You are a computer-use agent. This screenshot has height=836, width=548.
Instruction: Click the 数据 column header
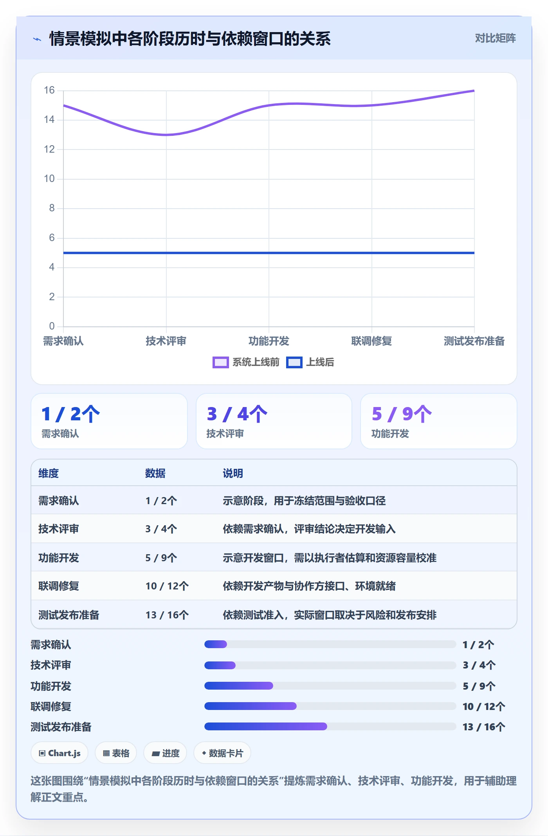[x=155, y=473]
